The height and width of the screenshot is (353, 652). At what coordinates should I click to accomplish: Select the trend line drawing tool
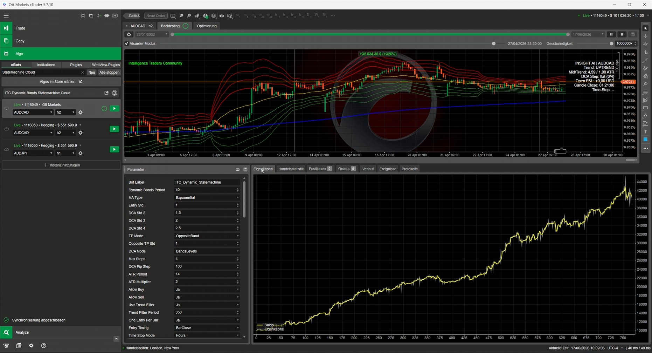(645, 61)
